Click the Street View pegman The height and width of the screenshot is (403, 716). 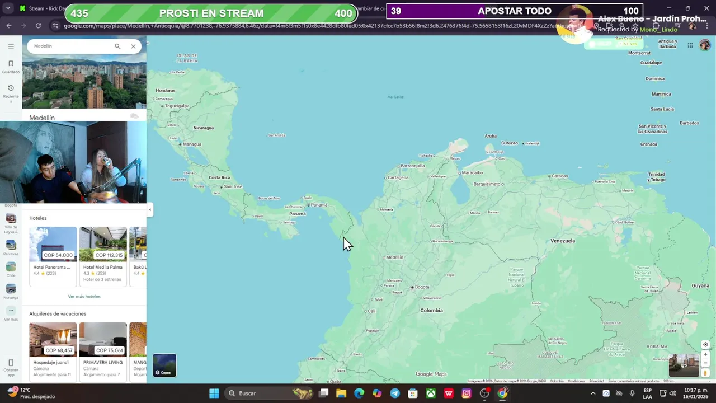pos(705,373)
